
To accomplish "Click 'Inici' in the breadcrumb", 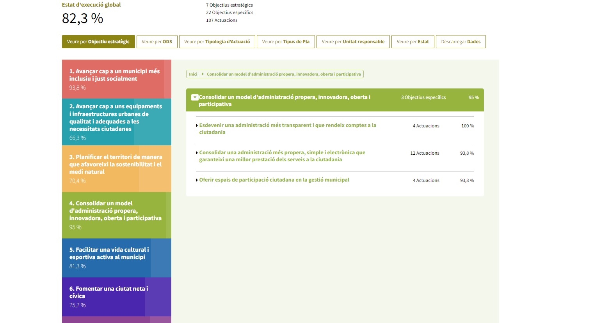I will 193,74.
